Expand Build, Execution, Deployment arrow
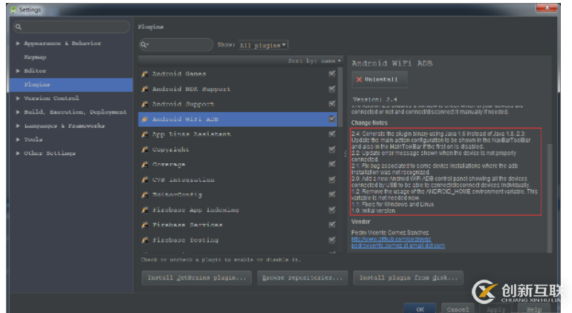The height and width of the screenshot is (313, 572). 18,112
